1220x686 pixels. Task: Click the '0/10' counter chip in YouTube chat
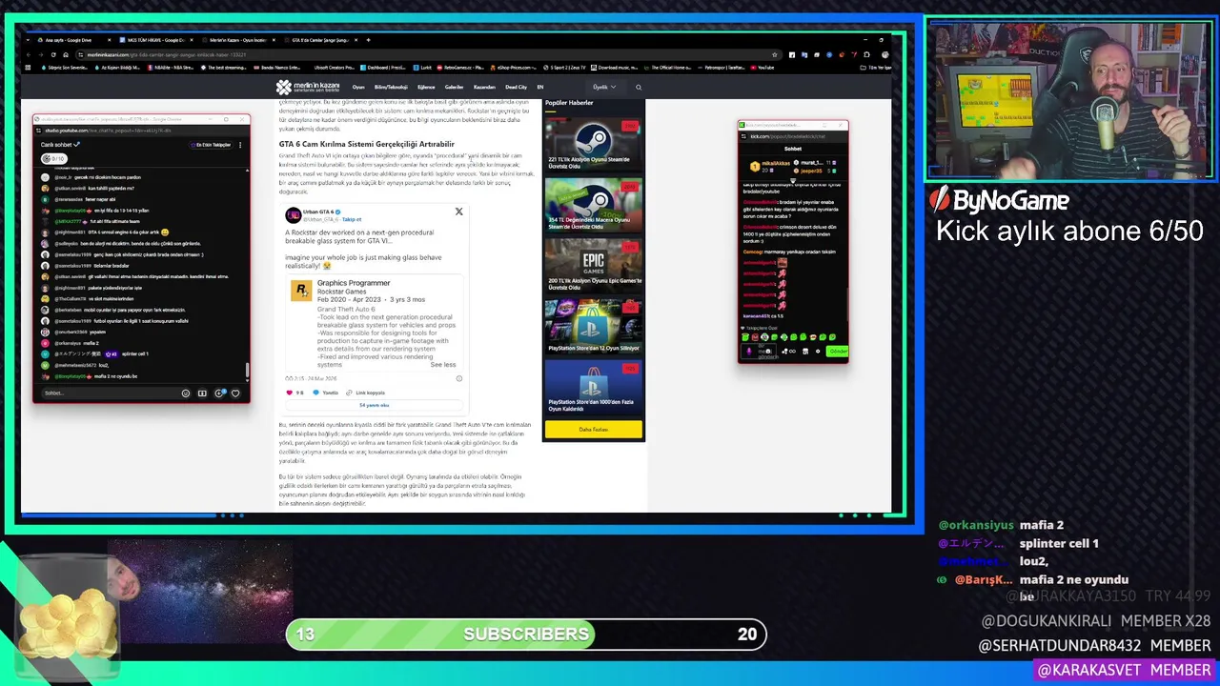[x=52, y=158]
